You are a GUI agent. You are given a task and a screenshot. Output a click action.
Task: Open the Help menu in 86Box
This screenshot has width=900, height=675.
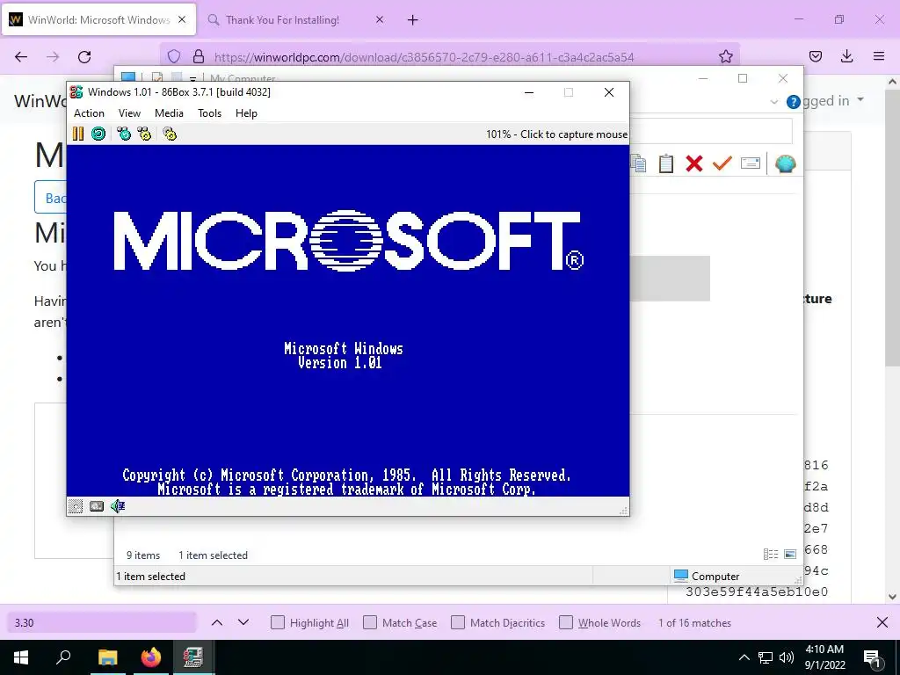246,113
